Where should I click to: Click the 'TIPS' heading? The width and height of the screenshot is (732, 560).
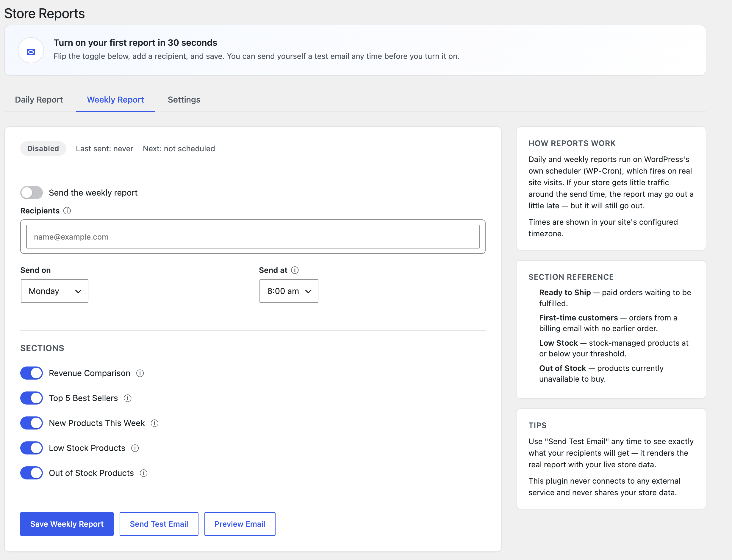[537, 425]
